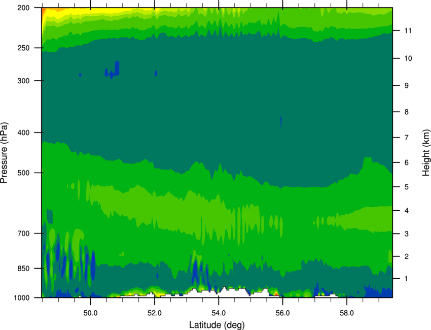Click the 8 km height tick label

point(407,112)
